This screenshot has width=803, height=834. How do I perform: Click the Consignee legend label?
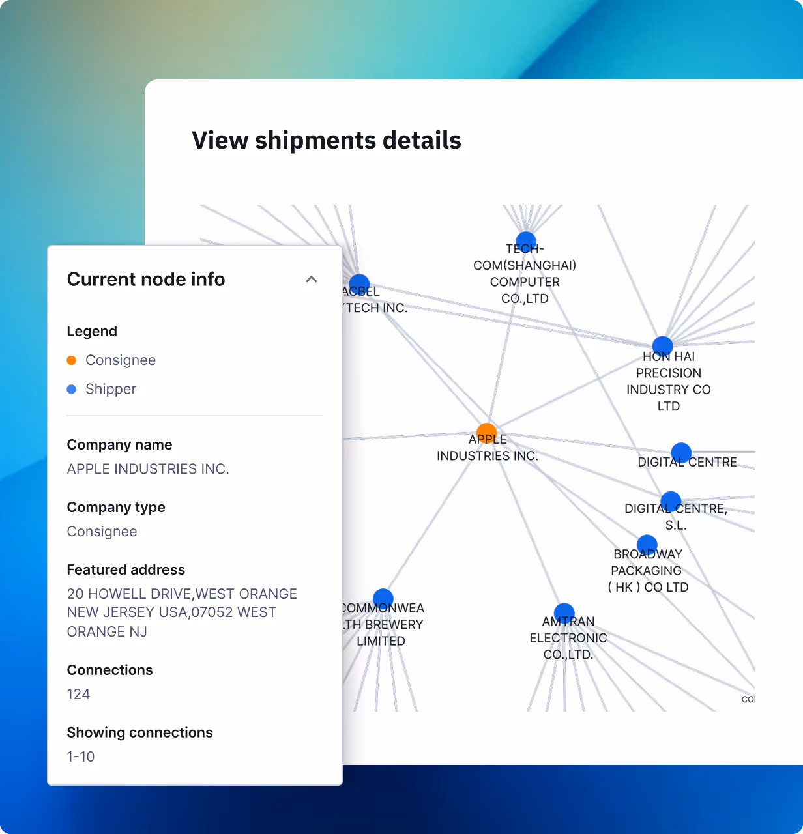[x=121, y=360]
